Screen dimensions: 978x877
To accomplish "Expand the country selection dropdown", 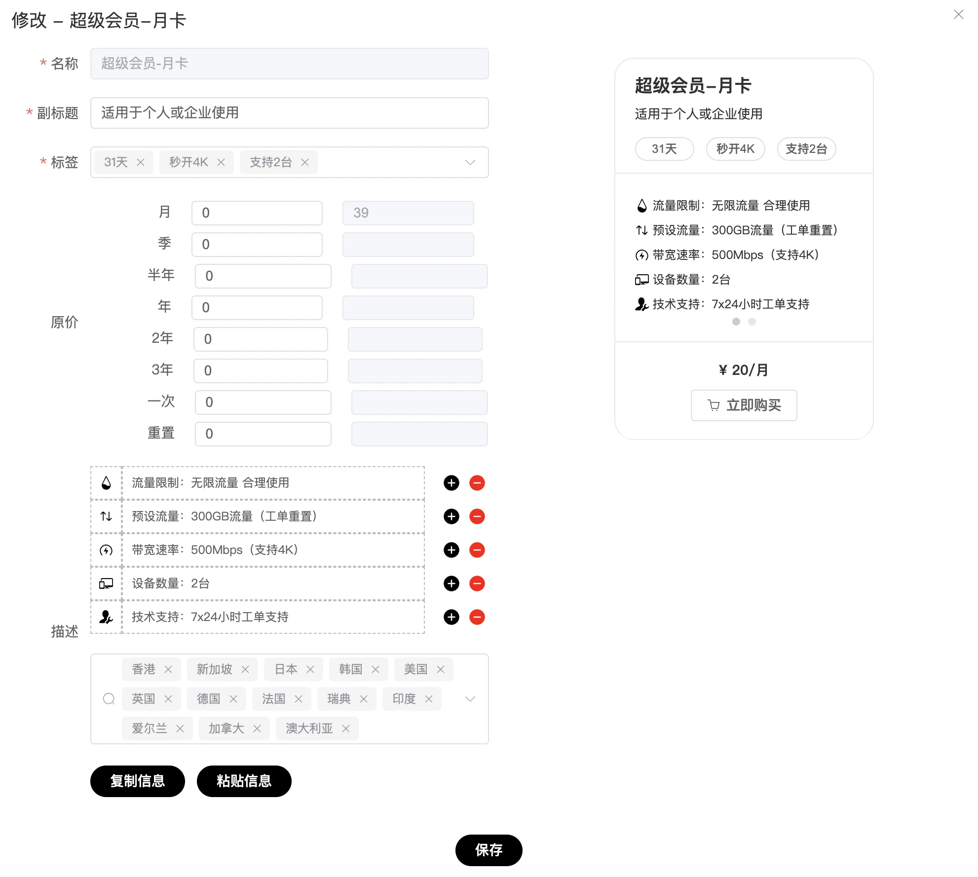I will click(x=469, y=699).
